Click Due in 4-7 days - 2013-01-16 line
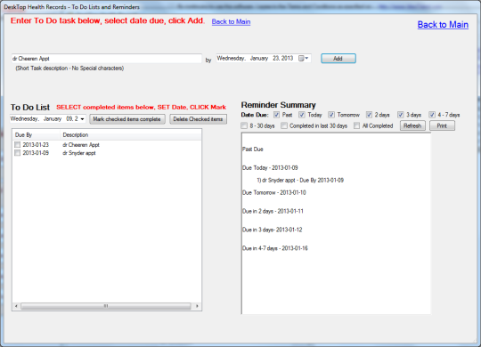The image size is (481, 347). point(275,248)
